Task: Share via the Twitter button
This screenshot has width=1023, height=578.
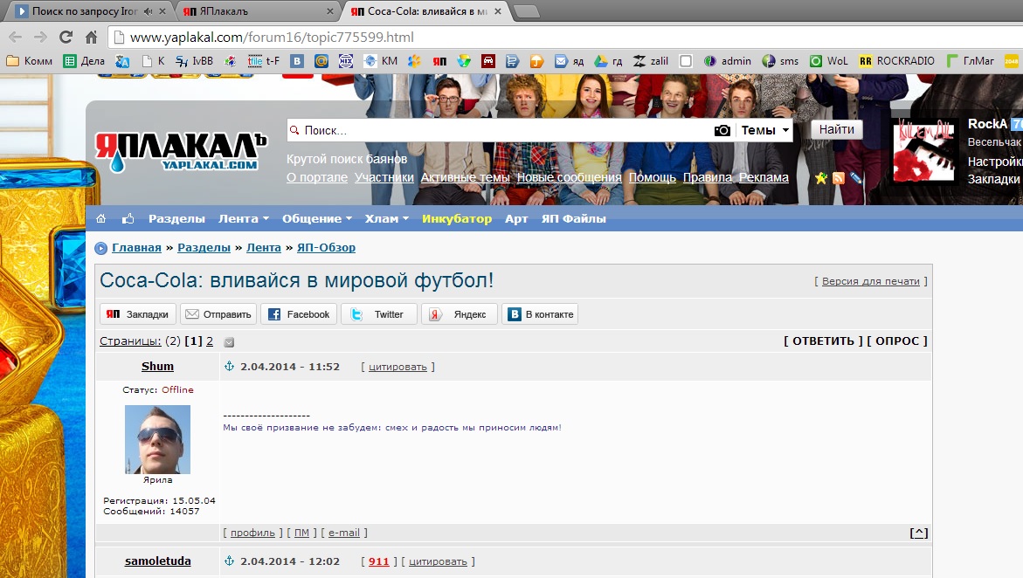Action: pos(379,313)
